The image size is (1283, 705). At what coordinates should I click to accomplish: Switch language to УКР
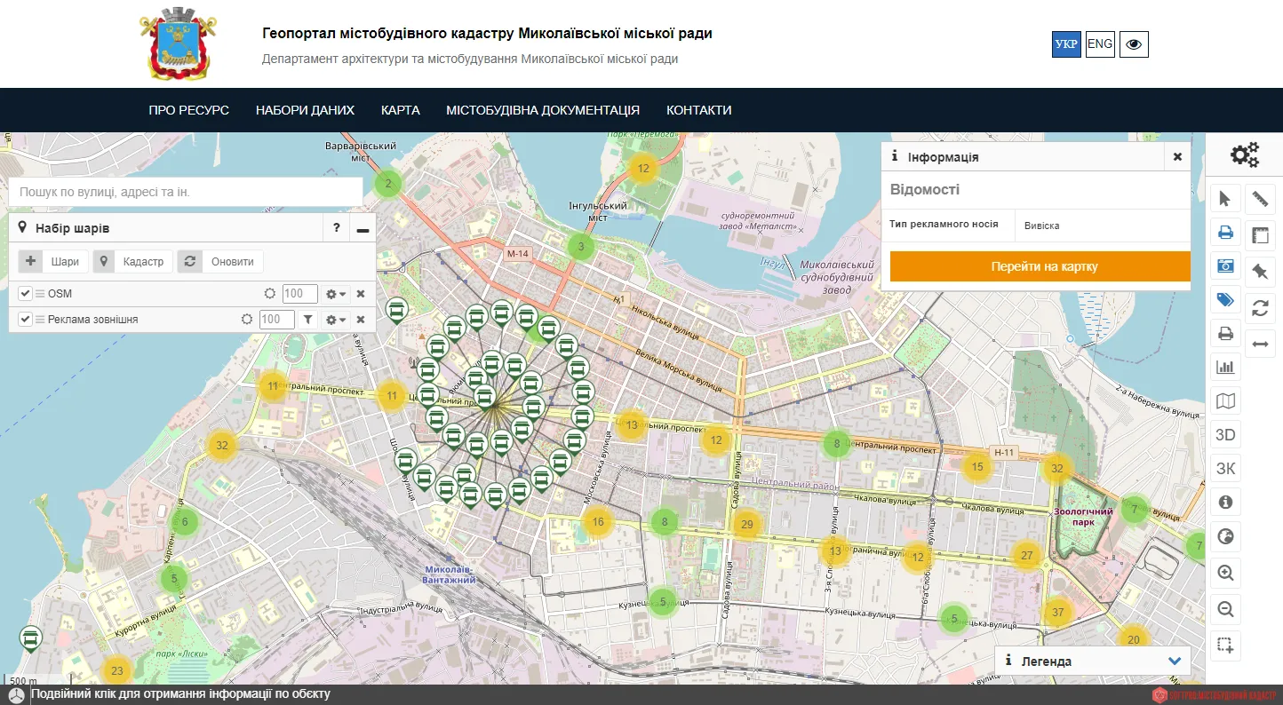pyautogui.click(x=1066, y=44)
